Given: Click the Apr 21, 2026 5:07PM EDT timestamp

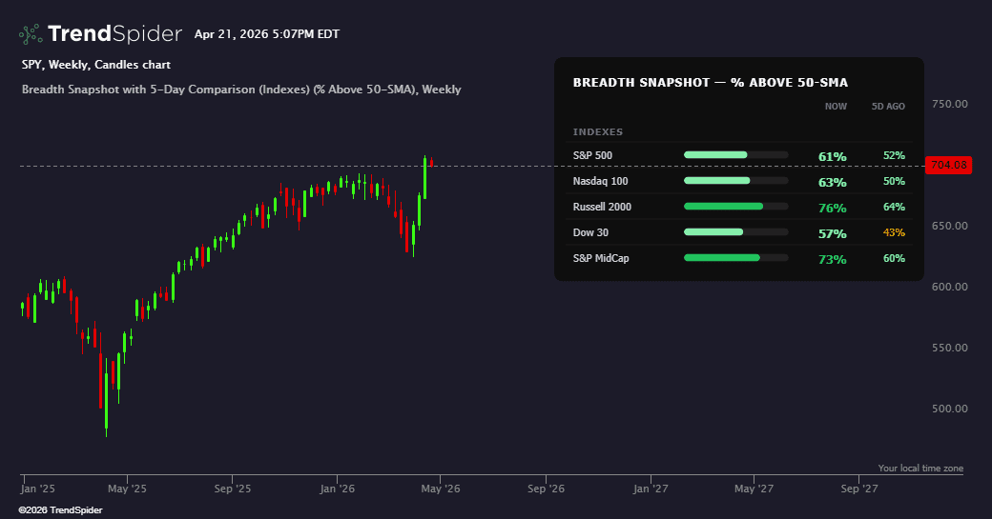Looking at the screenshot, I should tap(267, 34).
